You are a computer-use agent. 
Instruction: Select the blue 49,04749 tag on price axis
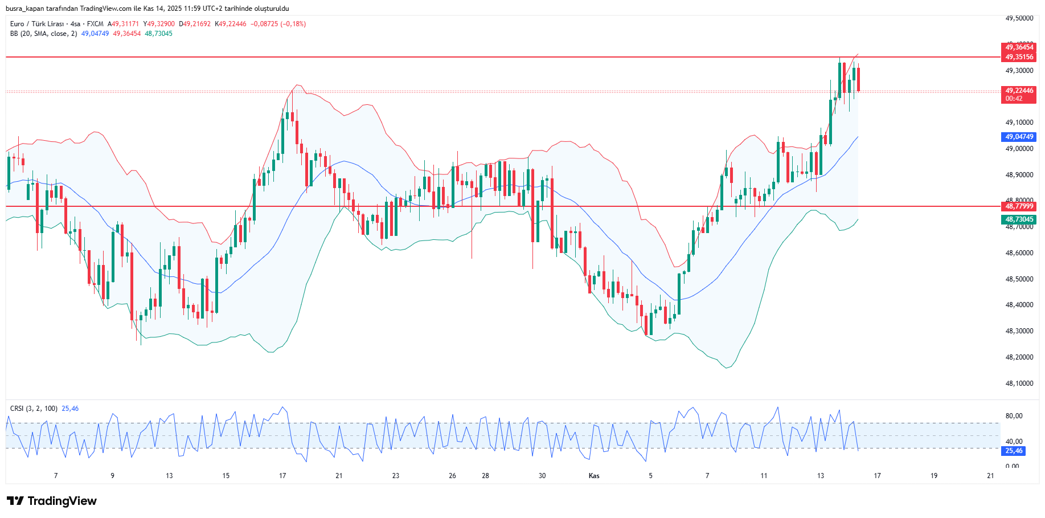coord(1019,137)
